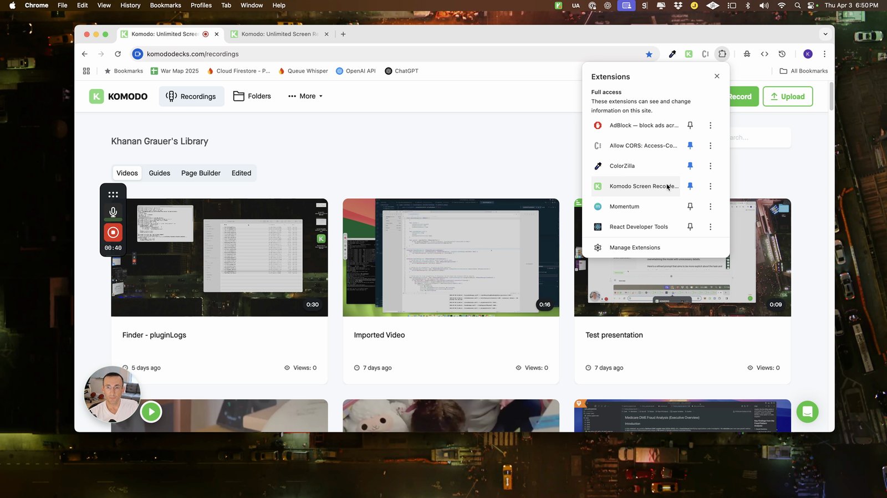Pin the Momentum extension
887x498 pixels.
click(690, 207)
